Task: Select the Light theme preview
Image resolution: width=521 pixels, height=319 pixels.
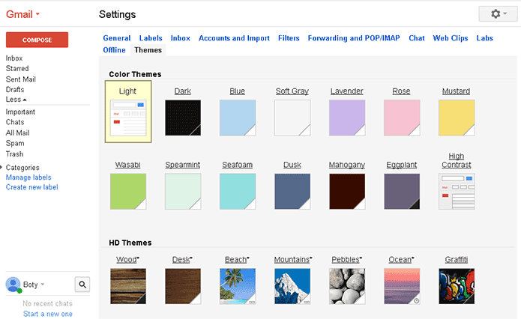Action: [x=128, y=118]
